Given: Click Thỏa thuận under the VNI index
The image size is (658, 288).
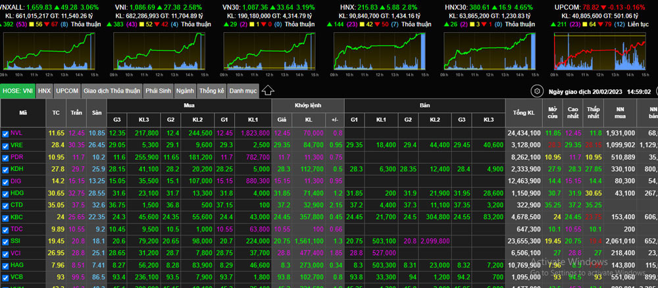Looking at the screenshot, I should pos(196,24).
